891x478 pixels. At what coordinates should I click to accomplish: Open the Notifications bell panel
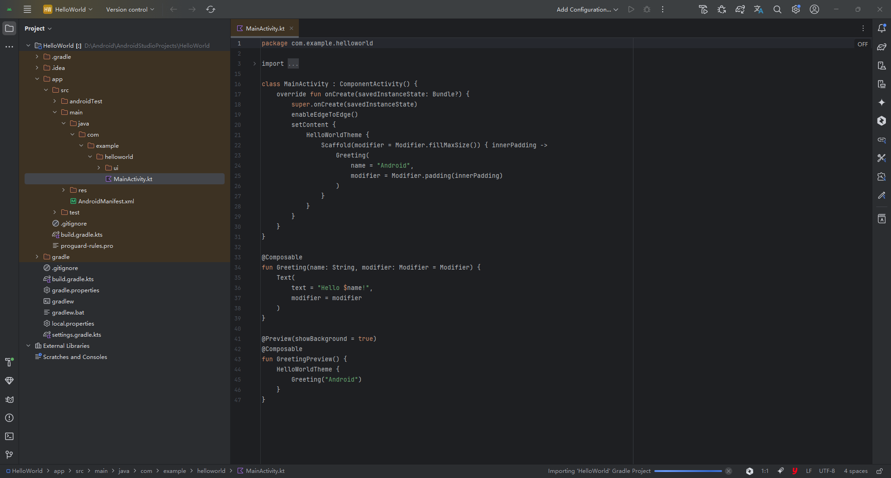click(x=882, y=28)
